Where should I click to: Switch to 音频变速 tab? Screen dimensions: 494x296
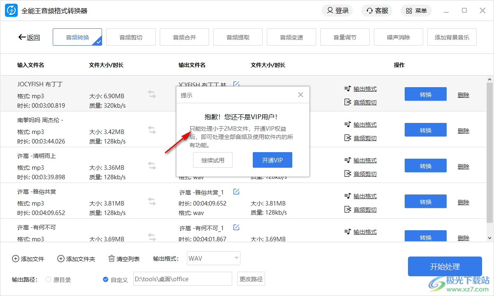pos(291,37)
